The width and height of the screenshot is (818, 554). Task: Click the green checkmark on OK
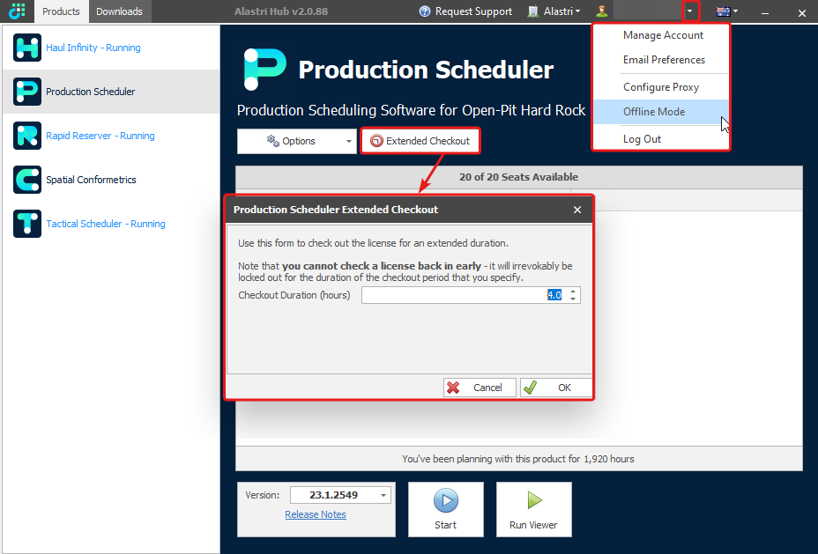530,388
